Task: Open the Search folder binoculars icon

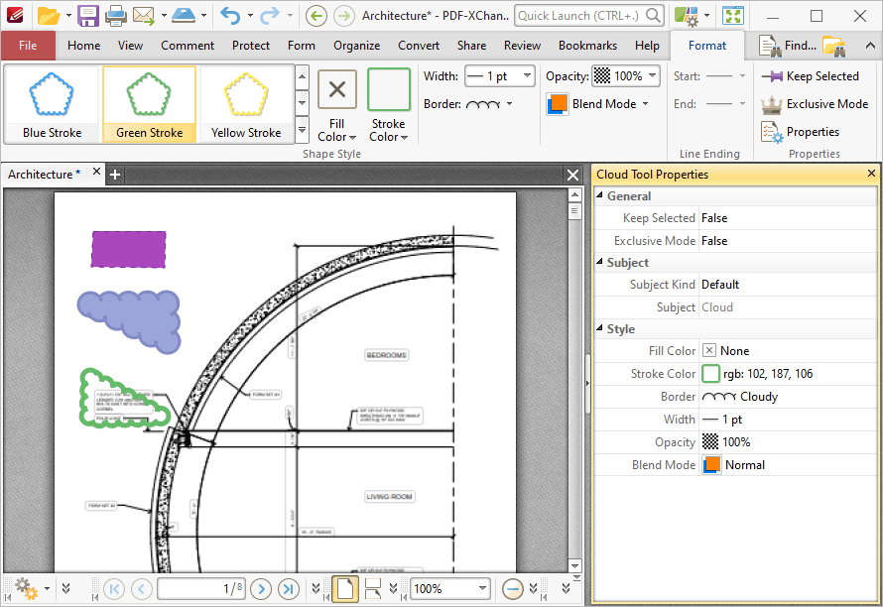Action: point(833,47)
